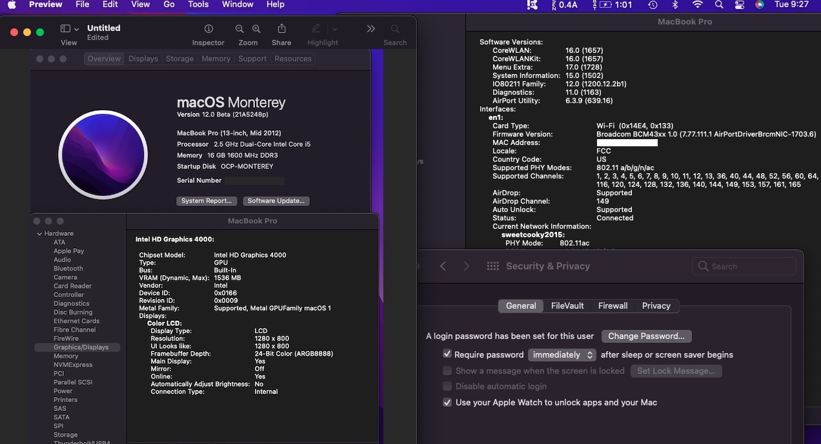Open the Highlight color dropdown arrow

tap(334, 29)
